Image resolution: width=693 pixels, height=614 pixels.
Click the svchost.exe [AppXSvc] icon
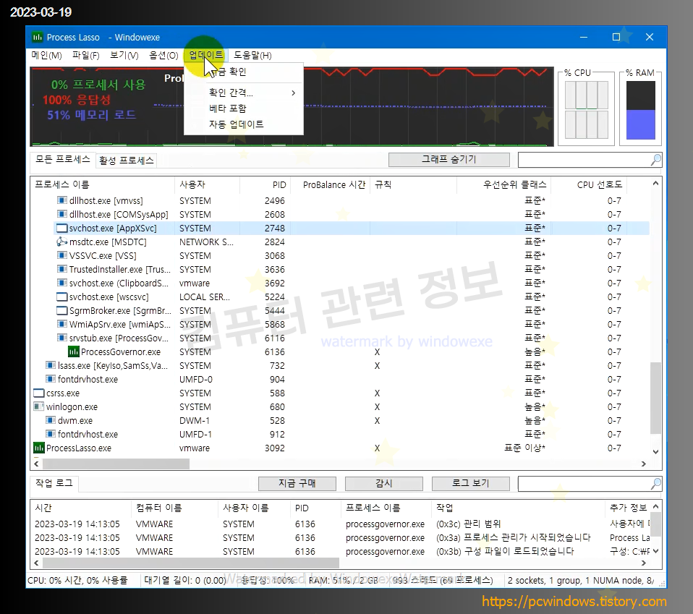click(62, 228)
